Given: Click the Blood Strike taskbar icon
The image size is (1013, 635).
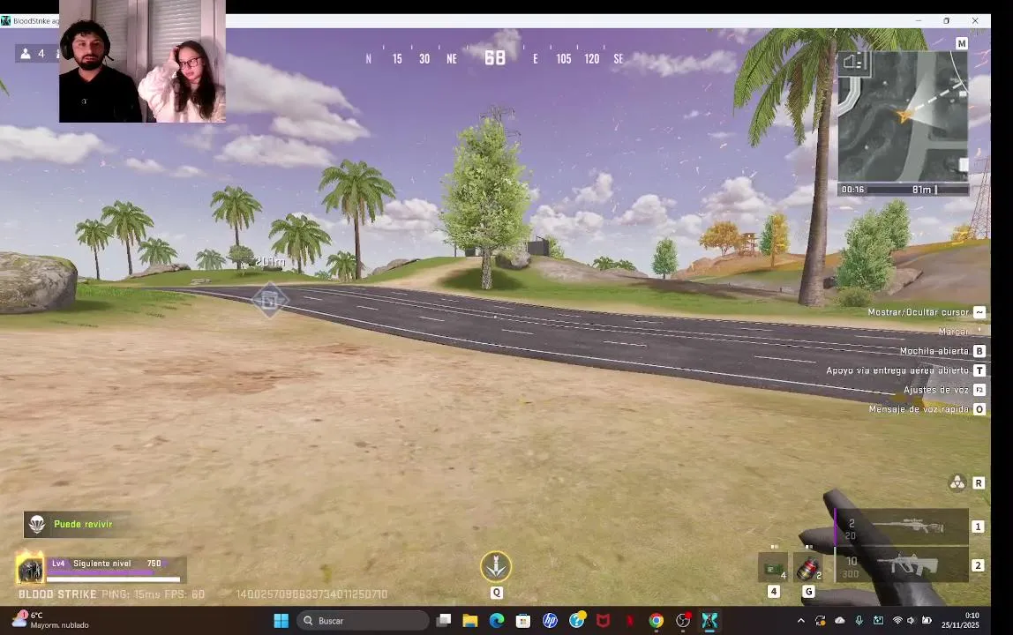Looking at the screenshot, I should [709, 621].
